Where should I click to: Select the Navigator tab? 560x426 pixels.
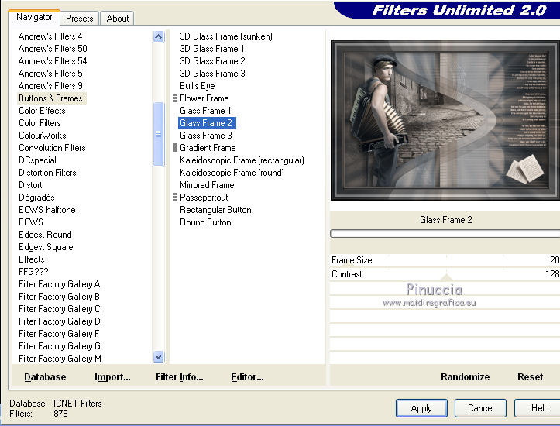click(34, 17)
